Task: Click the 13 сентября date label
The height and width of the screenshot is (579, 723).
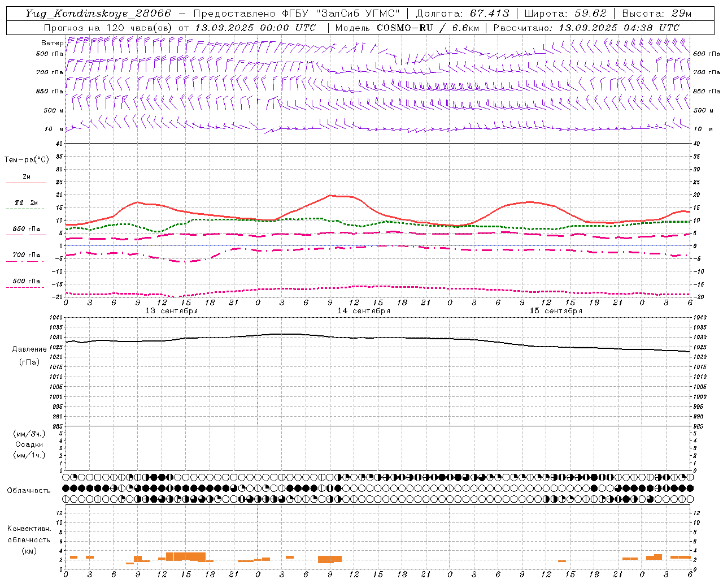Action: click(172, 311)
